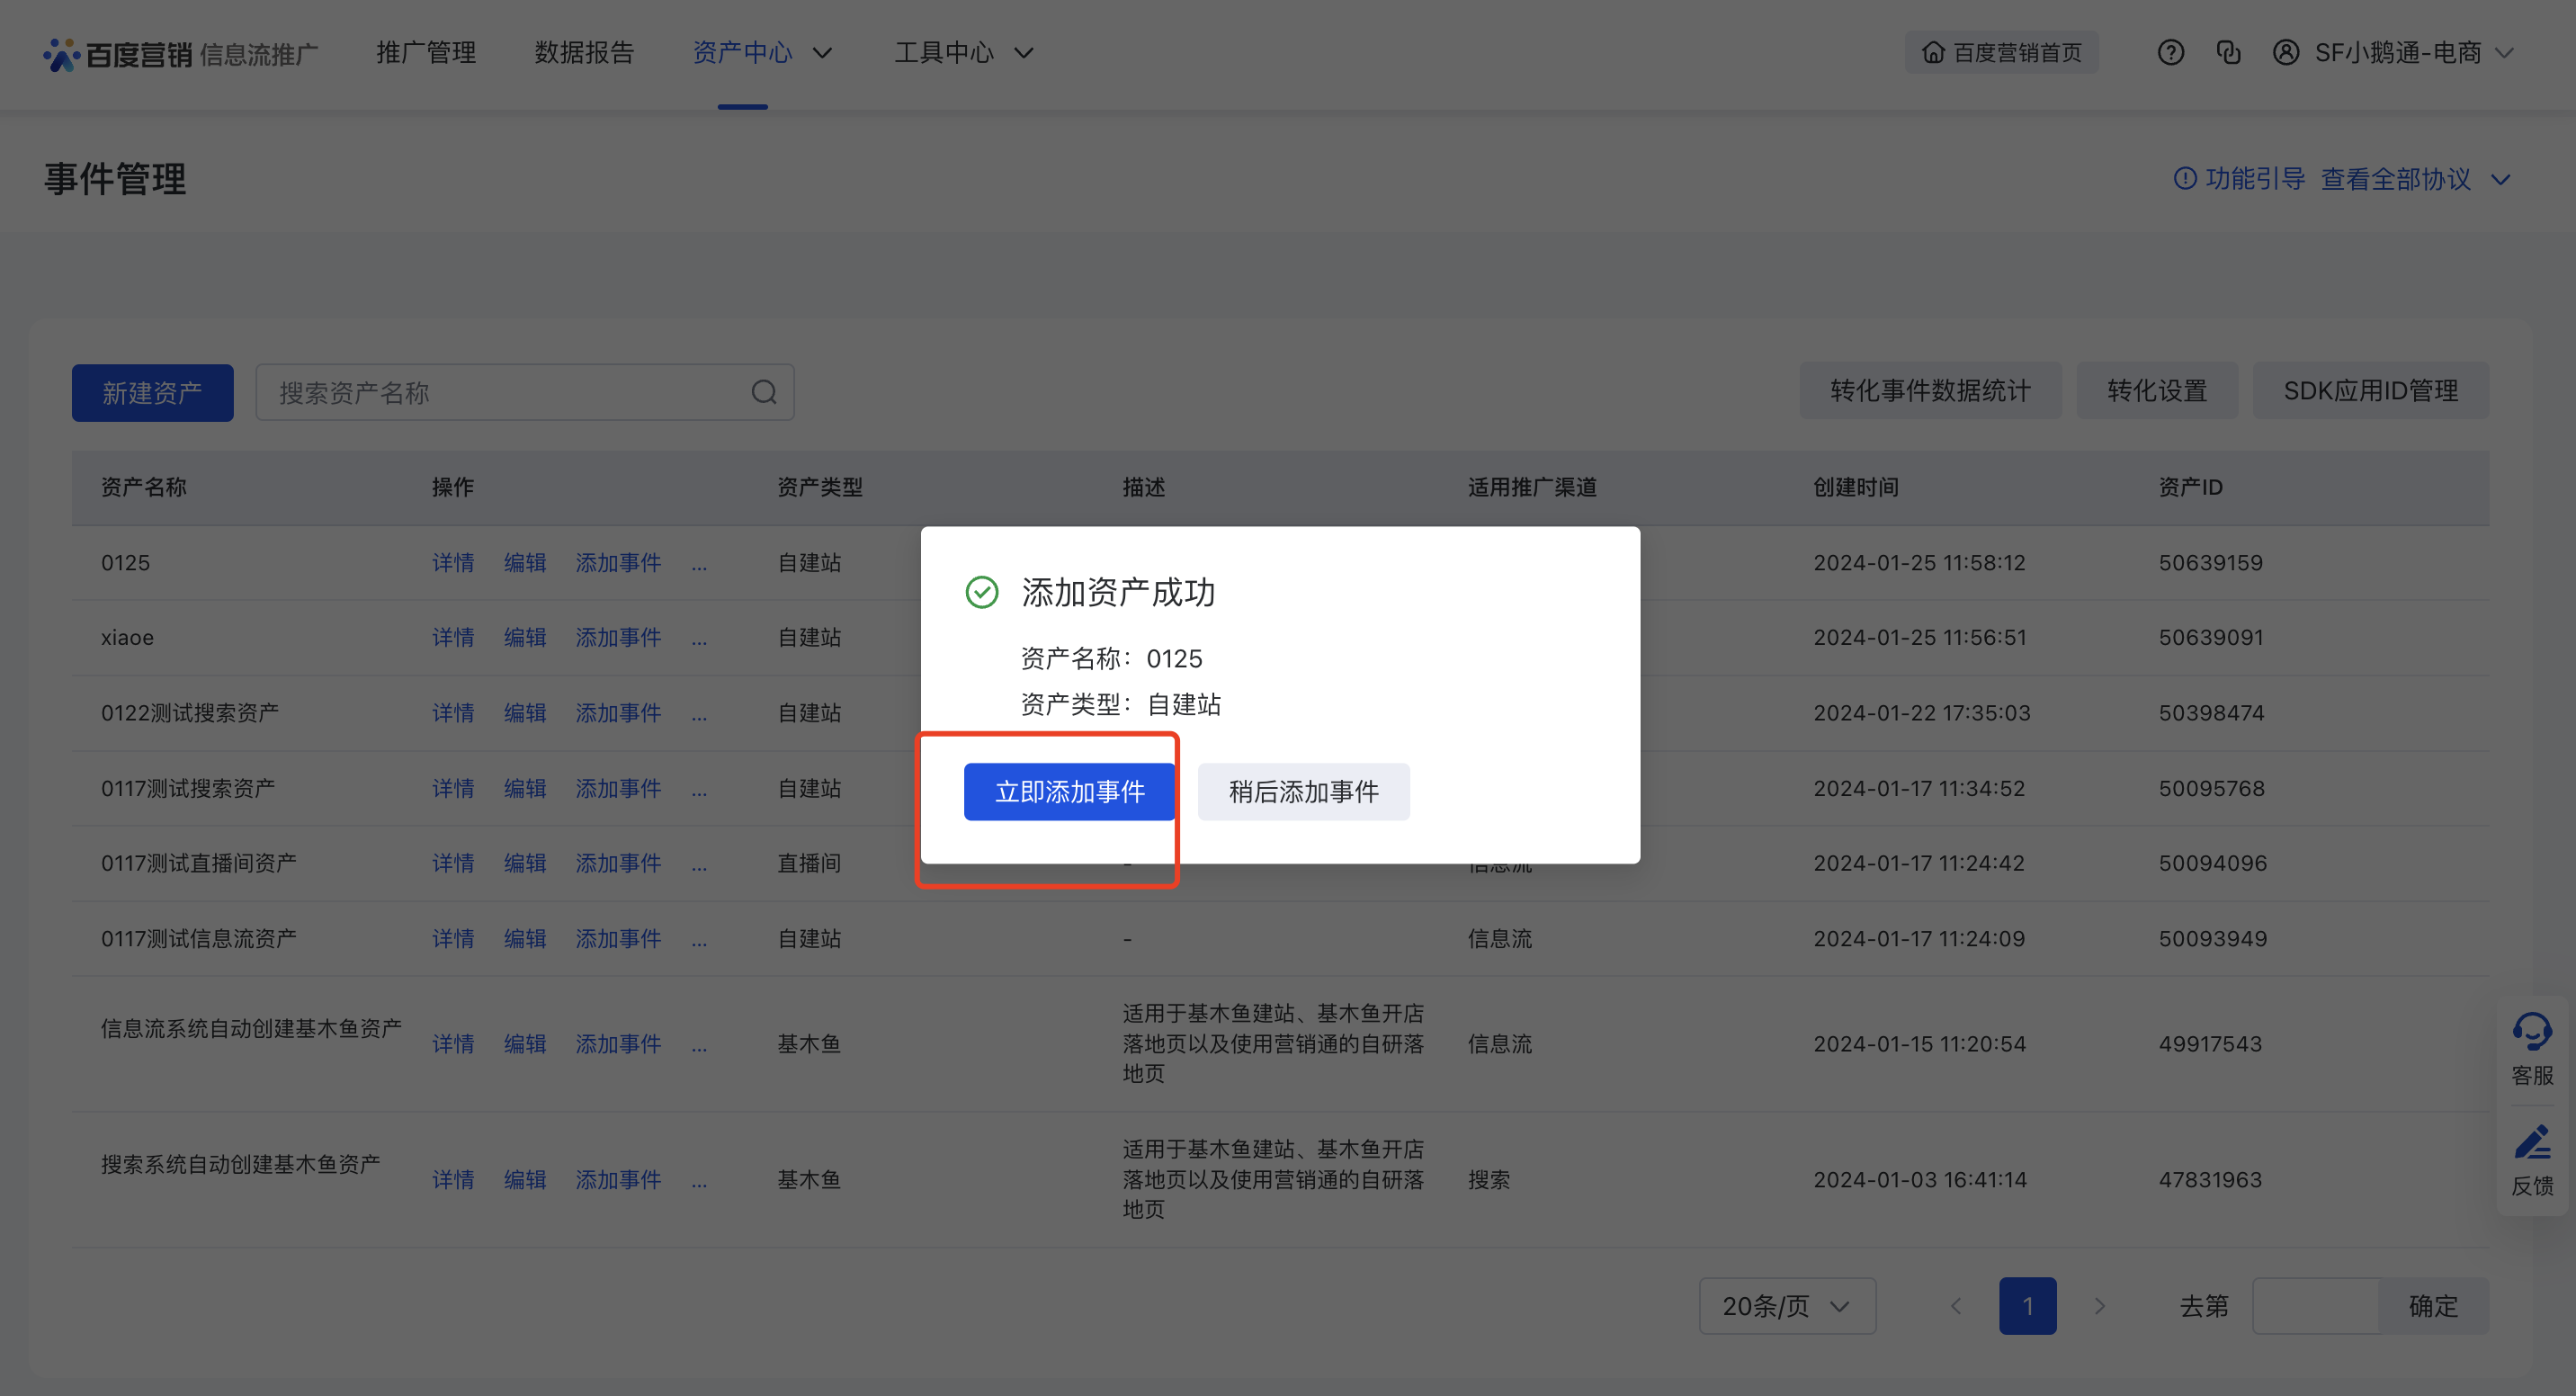Open 详情 for 信息流系统自动创建基木鱼资产
This screenshot has width=2576, height=1396.
453,1044
